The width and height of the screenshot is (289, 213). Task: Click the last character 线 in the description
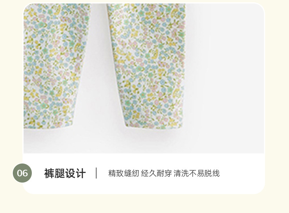pyautogui.click(x=216, y=173)
